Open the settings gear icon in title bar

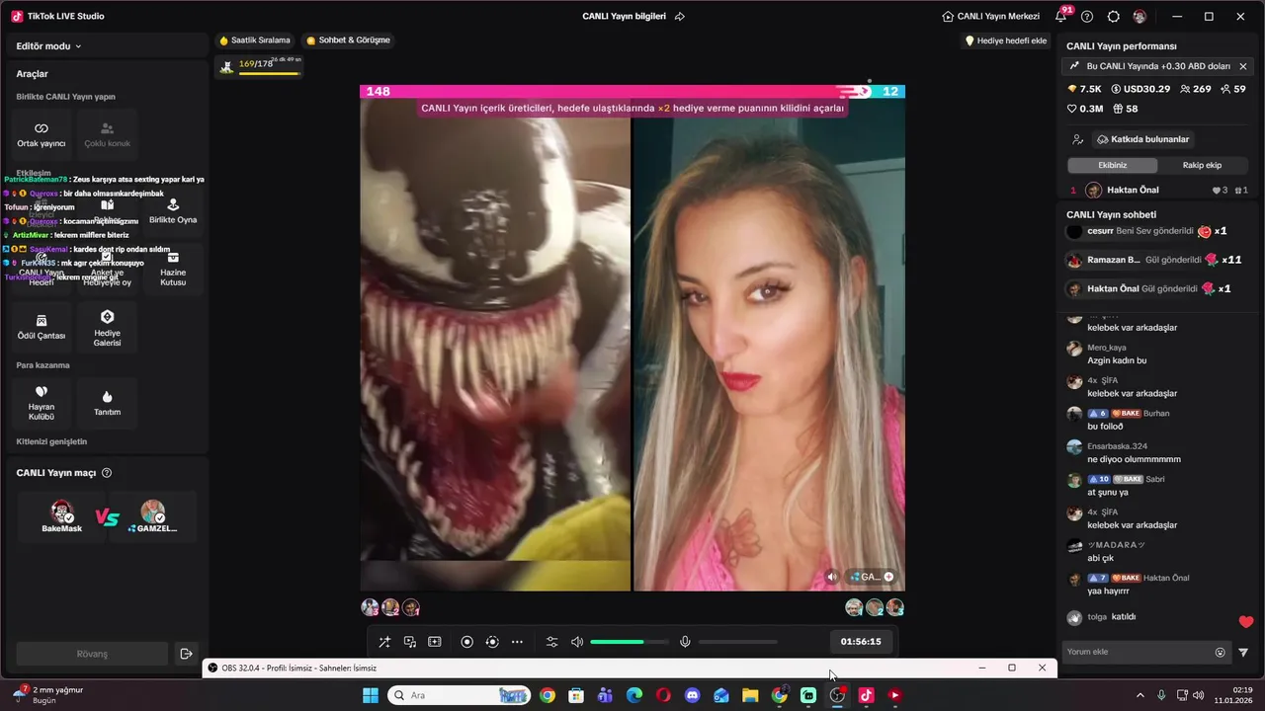1114,17
